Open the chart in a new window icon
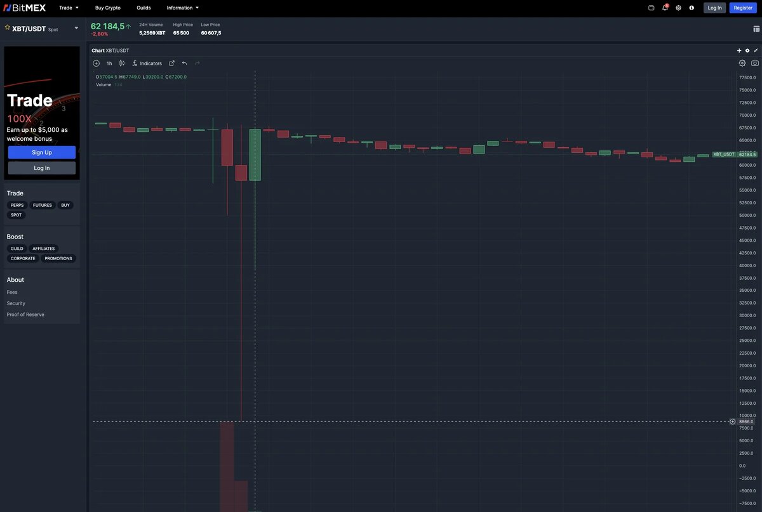Screen dimensions: 762x512 tap(171, 63)
